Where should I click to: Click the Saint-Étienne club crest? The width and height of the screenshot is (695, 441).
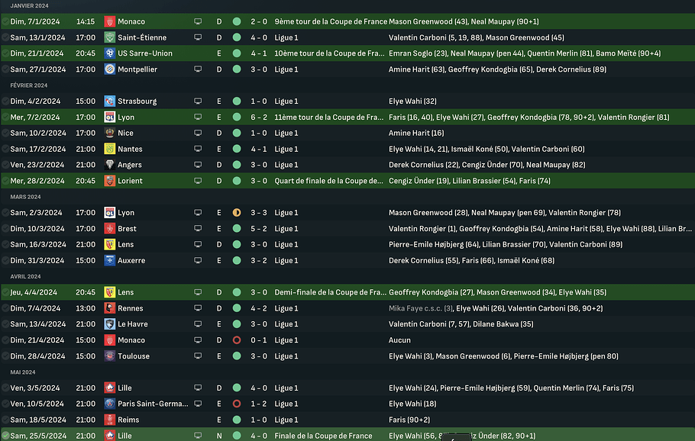click(x=109, y=37)
